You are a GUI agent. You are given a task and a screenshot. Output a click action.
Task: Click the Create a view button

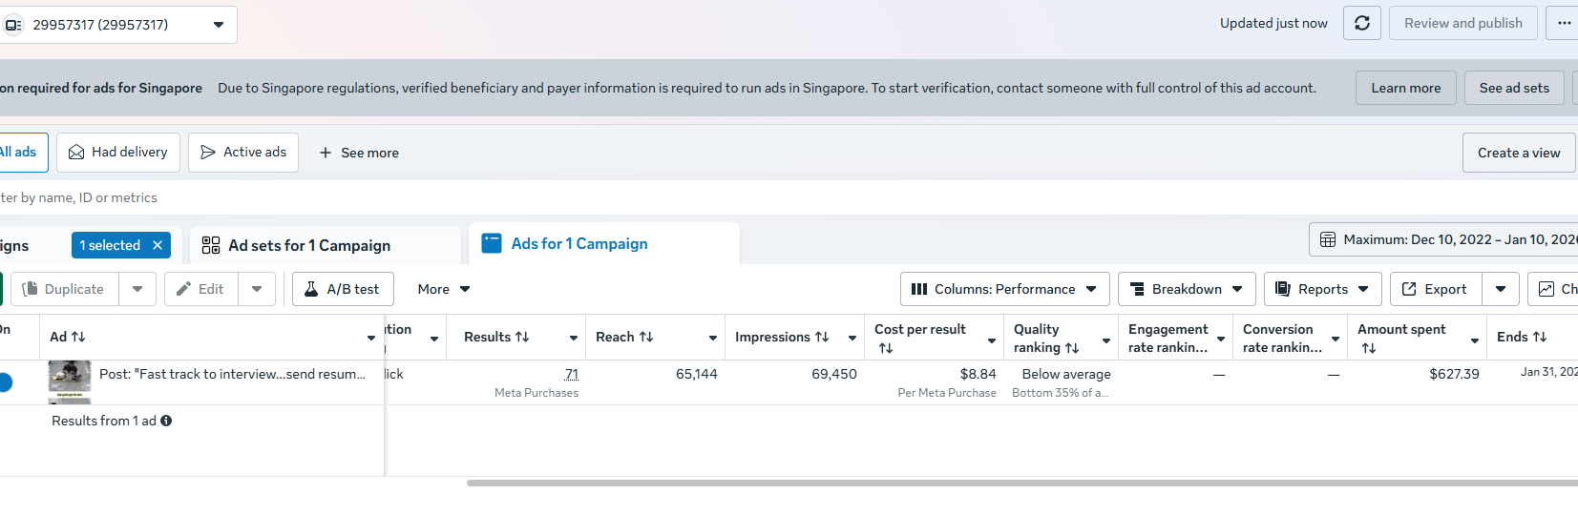[1518, 153]
